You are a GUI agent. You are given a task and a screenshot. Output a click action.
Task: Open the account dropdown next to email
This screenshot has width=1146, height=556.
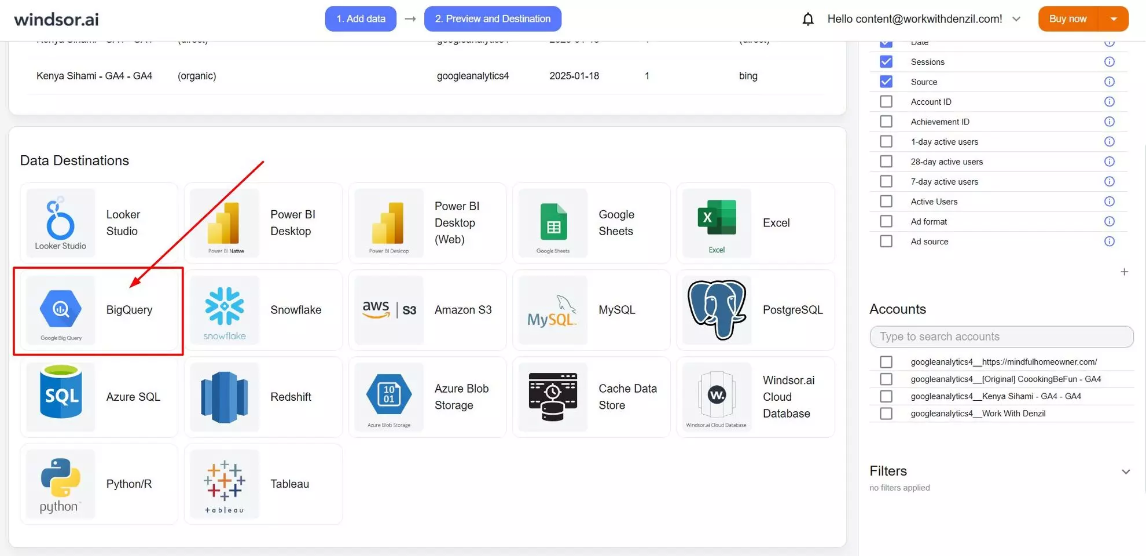point(1017,19)
